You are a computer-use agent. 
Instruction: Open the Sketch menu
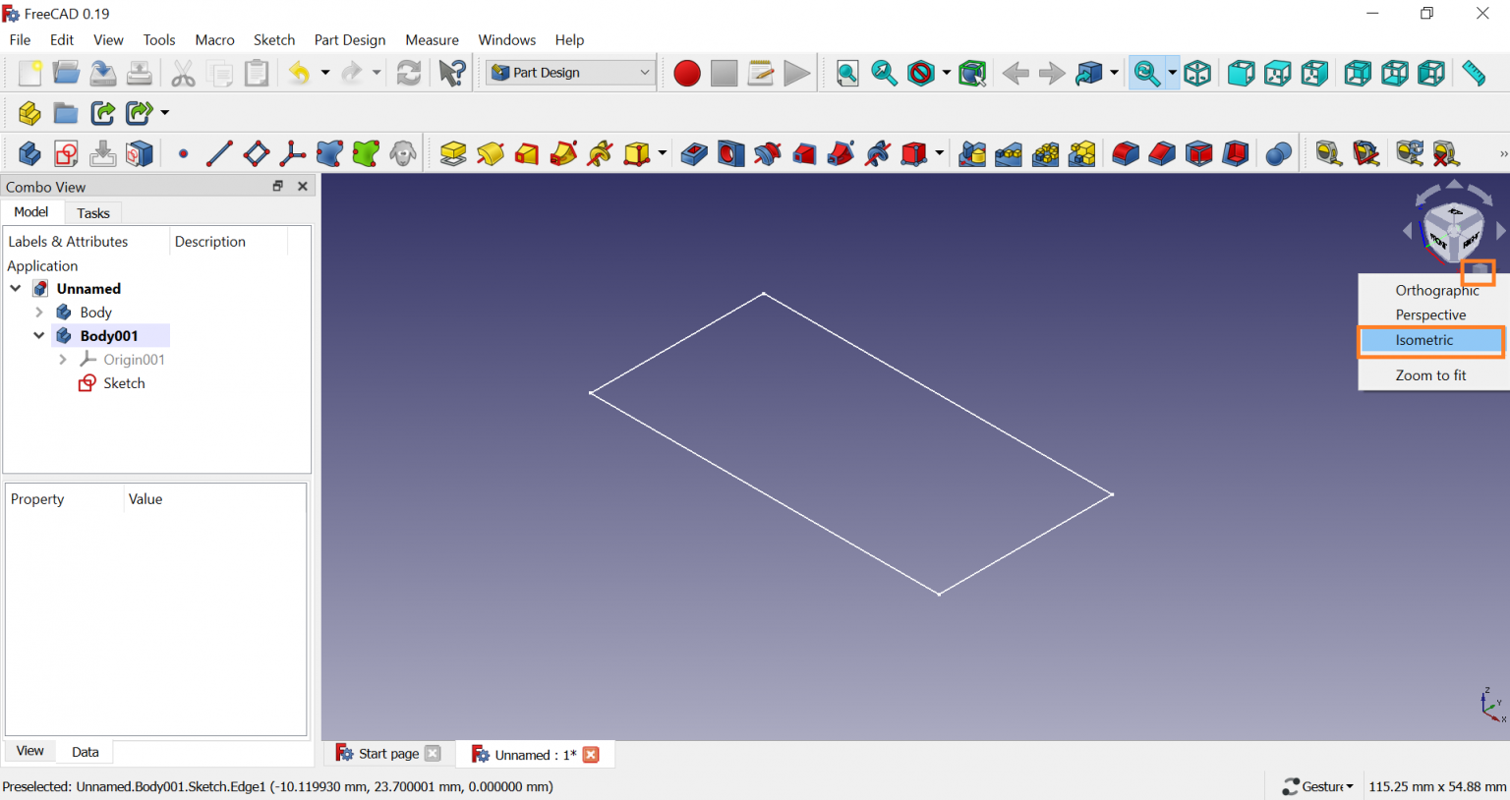pos(273,40)
